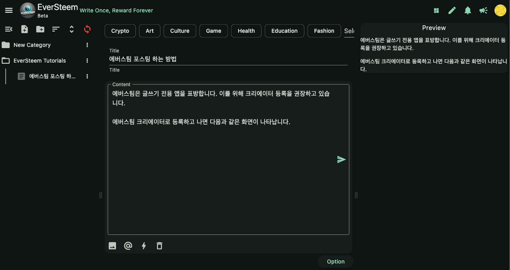Click the @ mention icon
Viewport: 510px width, 270px height.
click(128, 246)
